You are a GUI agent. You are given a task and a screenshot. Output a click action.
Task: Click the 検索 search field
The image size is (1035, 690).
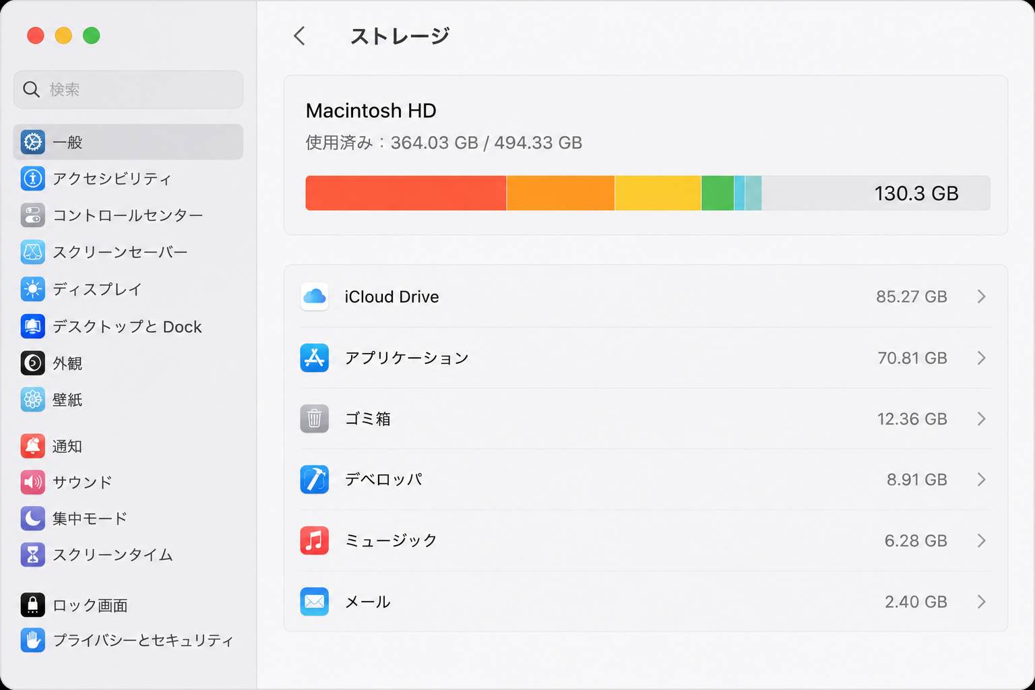pyautogui.click(x=128, y=90)
